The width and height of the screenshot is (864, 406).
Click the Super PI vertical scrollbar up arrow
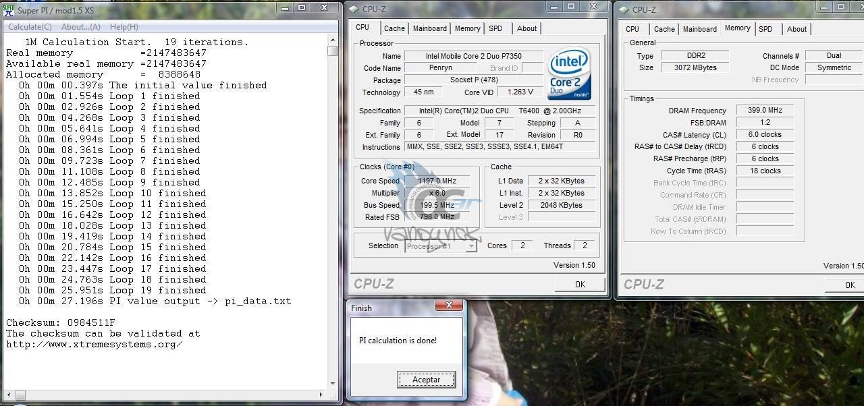(332, 40)
